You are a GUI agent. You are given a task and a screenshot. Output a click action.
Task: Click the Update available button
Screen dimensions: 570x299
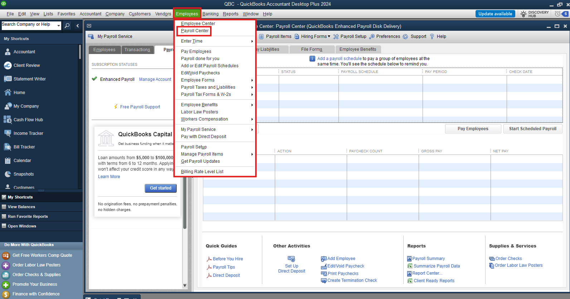coord(495,14)
